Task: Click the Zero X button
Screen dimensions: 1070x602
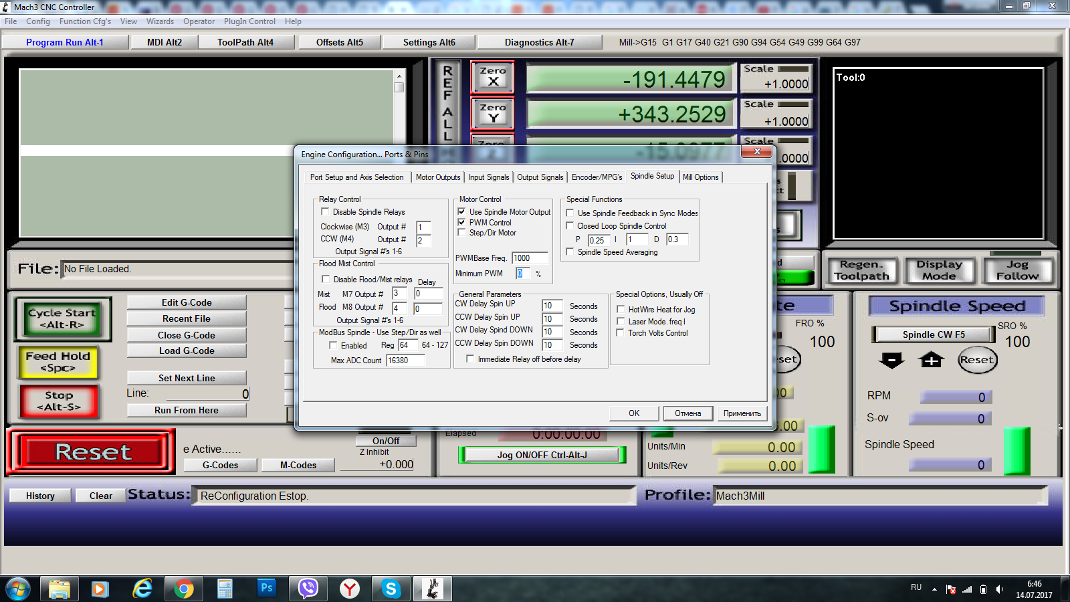Action: (x=493, y=77)
